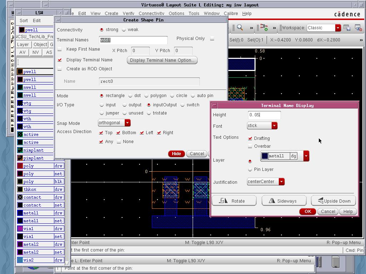The width and height of the screenshot is (366, 274).
Task: Click the workspace save icon right of Classic
Action: pos(347,28)
